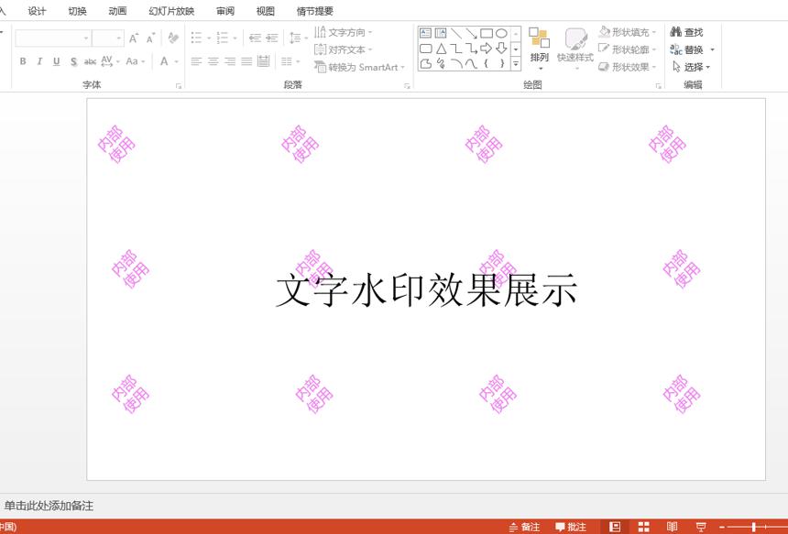Screen dimensions: 788x534
Task: Open Quick Styles (快速样式) gallery
Action: click(575, 48)
